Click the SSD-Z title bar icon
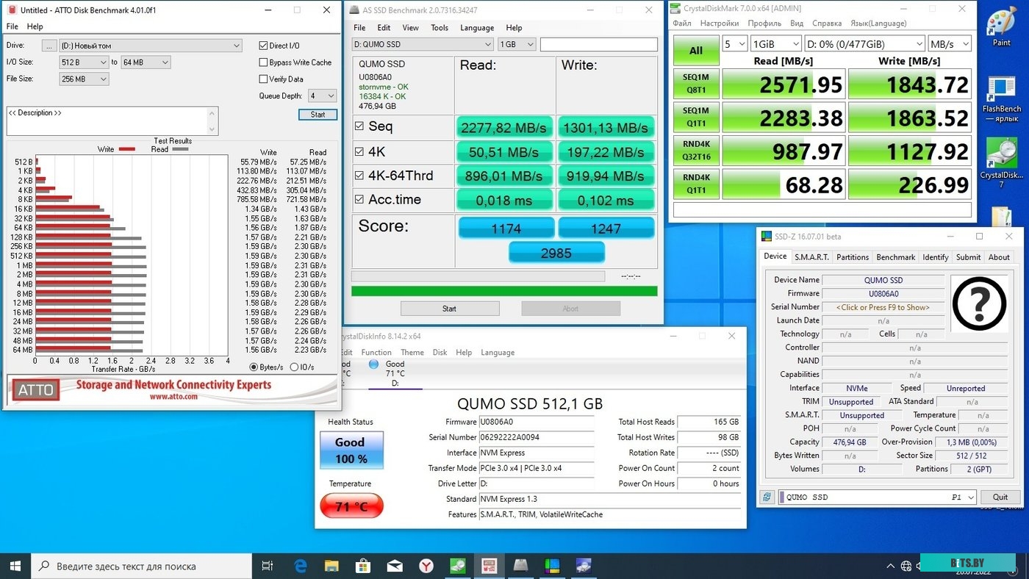 765,237
